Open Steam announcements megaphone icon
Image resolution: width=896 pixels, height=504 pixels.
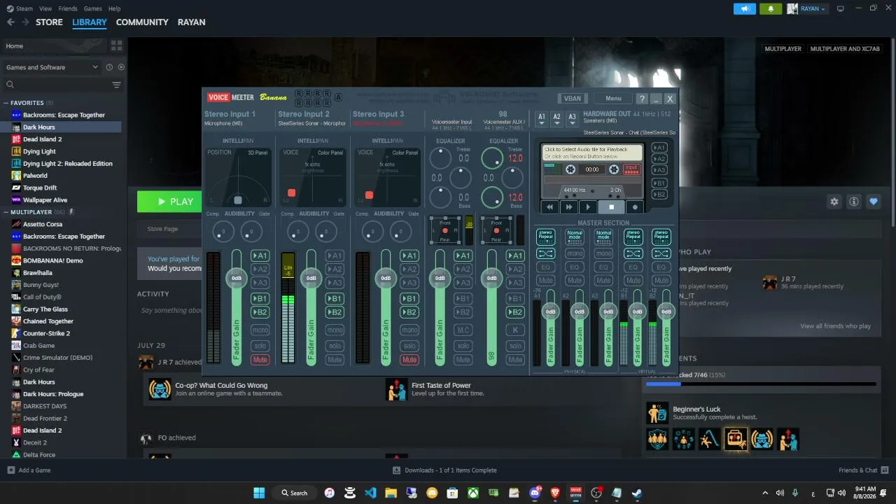[x=745, y=8]
